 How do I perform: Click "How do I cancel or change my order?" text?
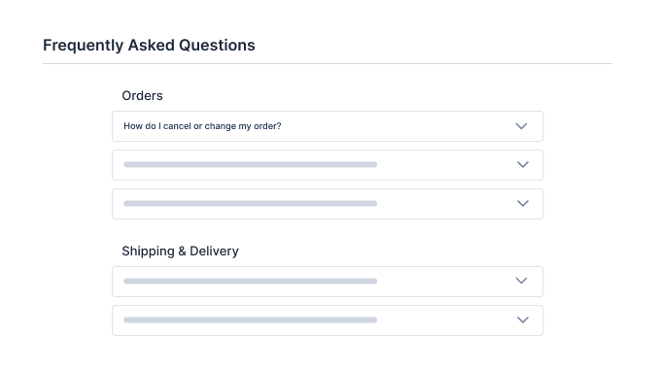[202, 126]
